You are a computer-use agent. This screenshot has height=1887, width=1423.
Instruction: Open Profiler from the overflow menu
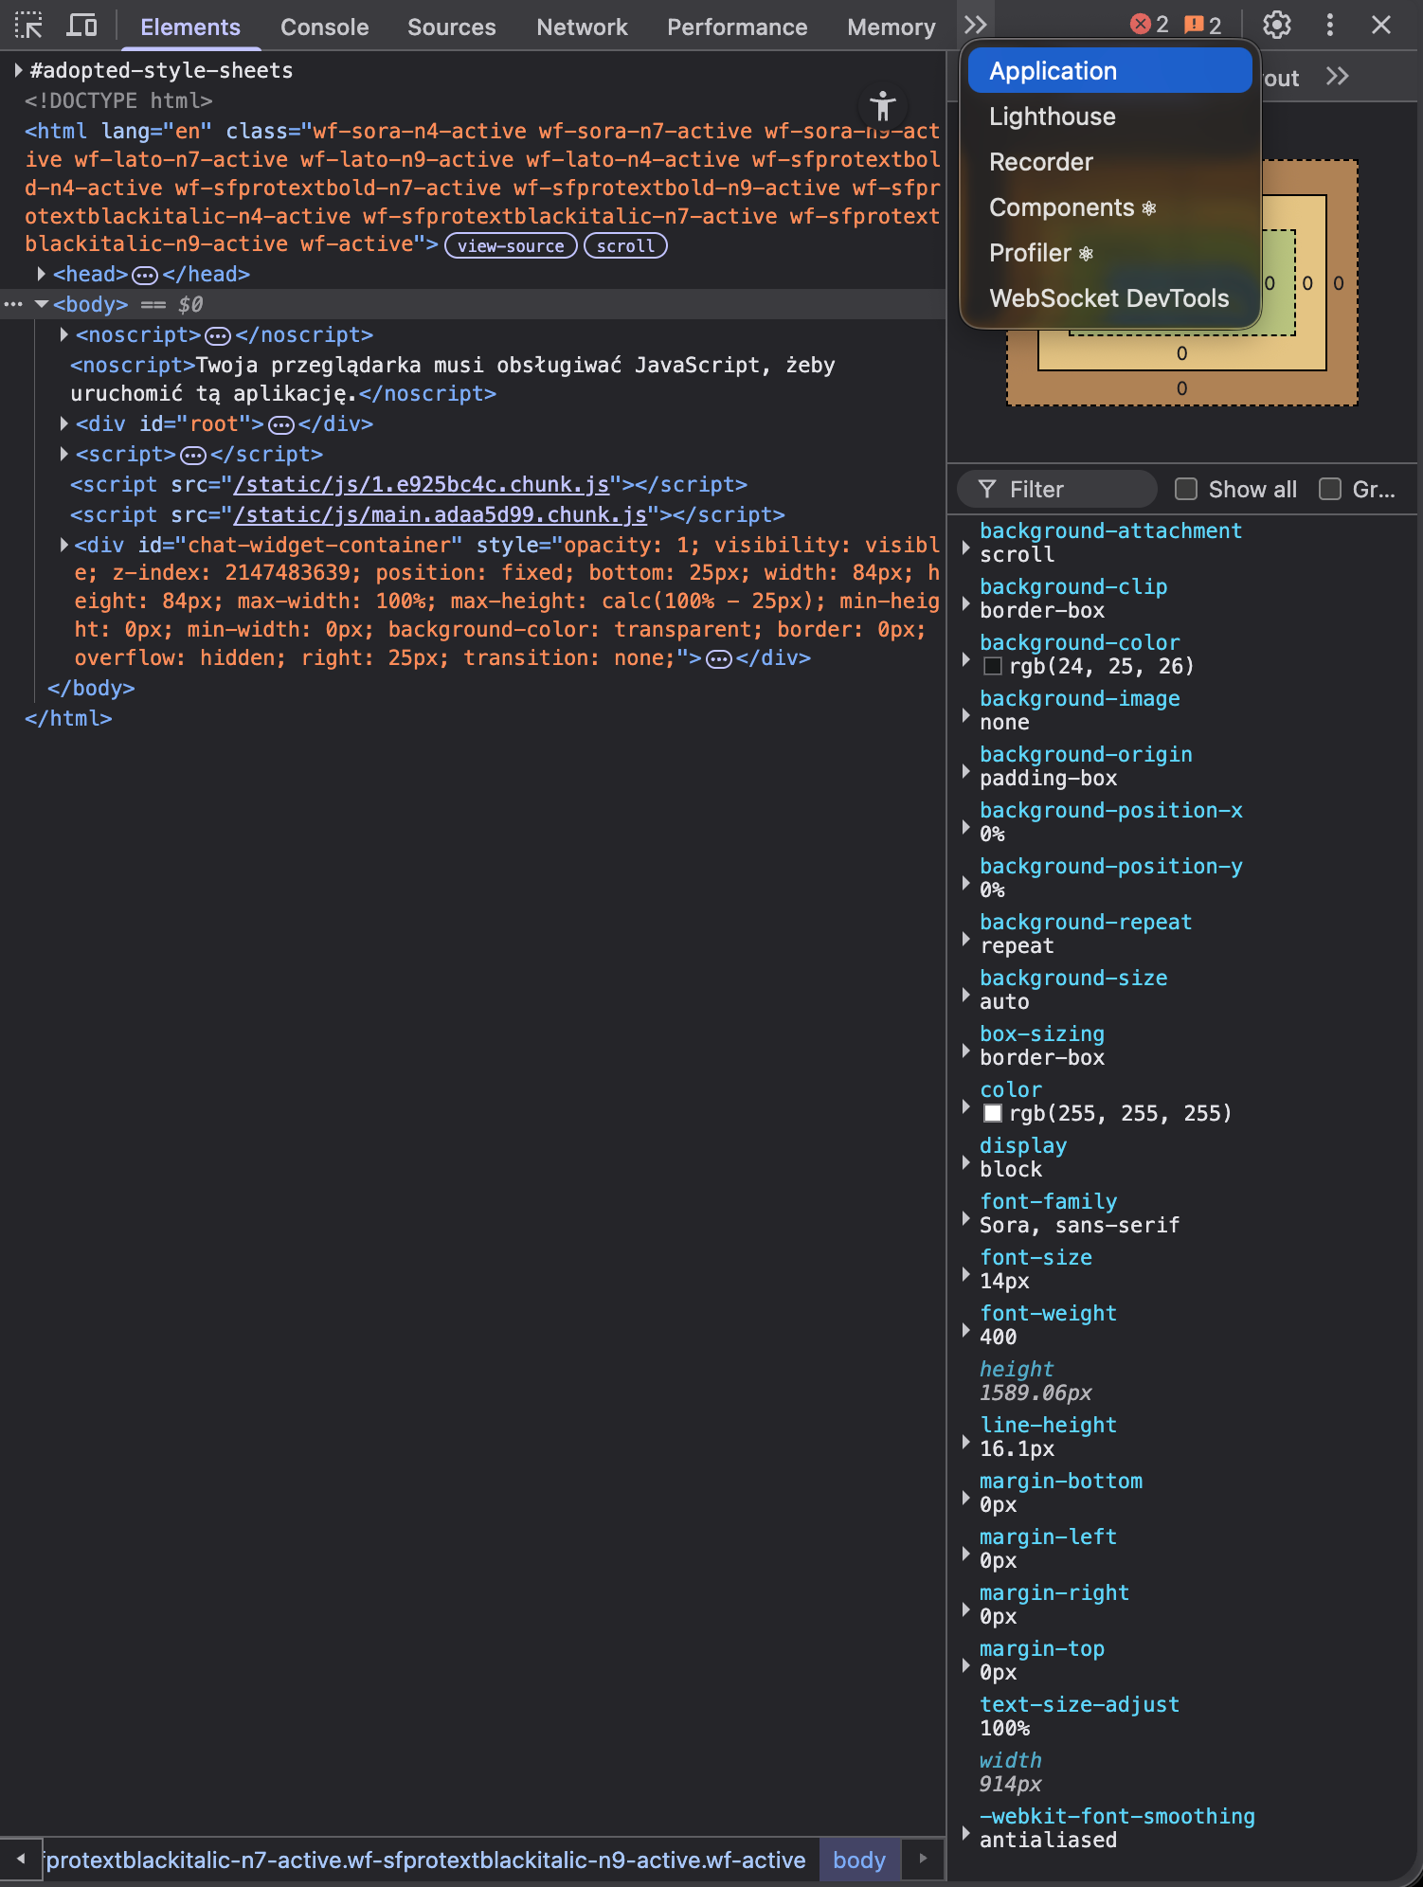[x=1110, y=253]
